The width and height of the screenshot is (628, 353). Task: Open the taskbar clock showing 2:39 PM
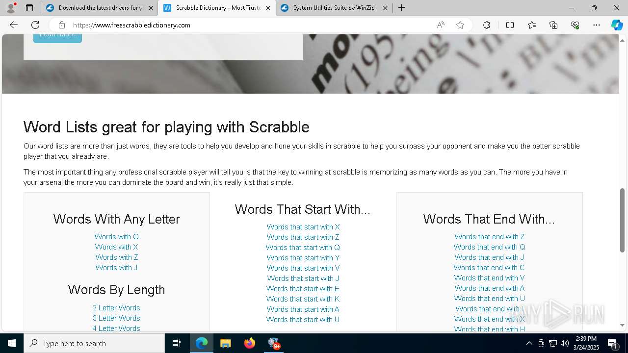pos(586,343)
